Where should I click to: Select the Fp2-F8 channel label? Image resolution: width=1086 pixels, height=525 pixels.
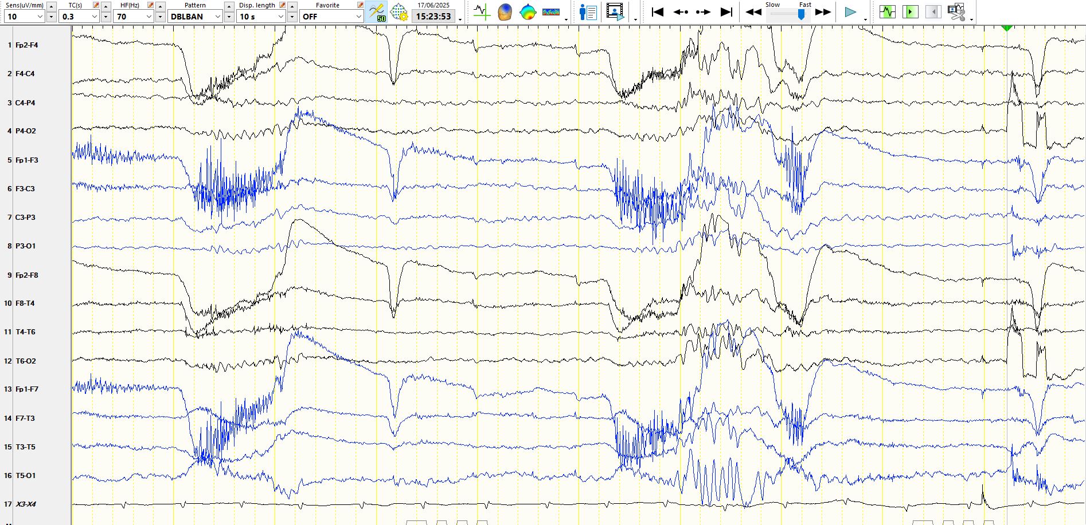[26, 275]
